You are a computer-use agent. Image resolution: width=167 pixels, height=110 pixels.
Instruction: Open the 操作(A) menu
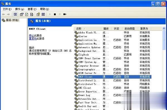(x=19, y=9)
